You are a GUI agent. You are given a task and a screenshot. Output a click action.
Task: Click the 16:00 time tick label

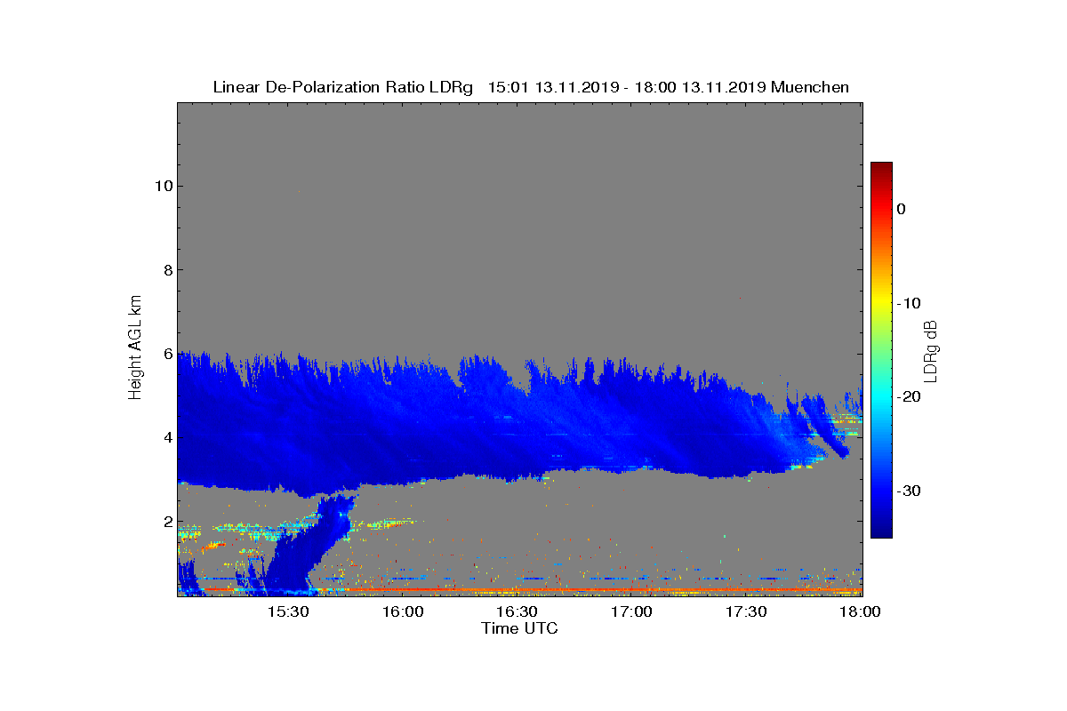tap(403, 612)
